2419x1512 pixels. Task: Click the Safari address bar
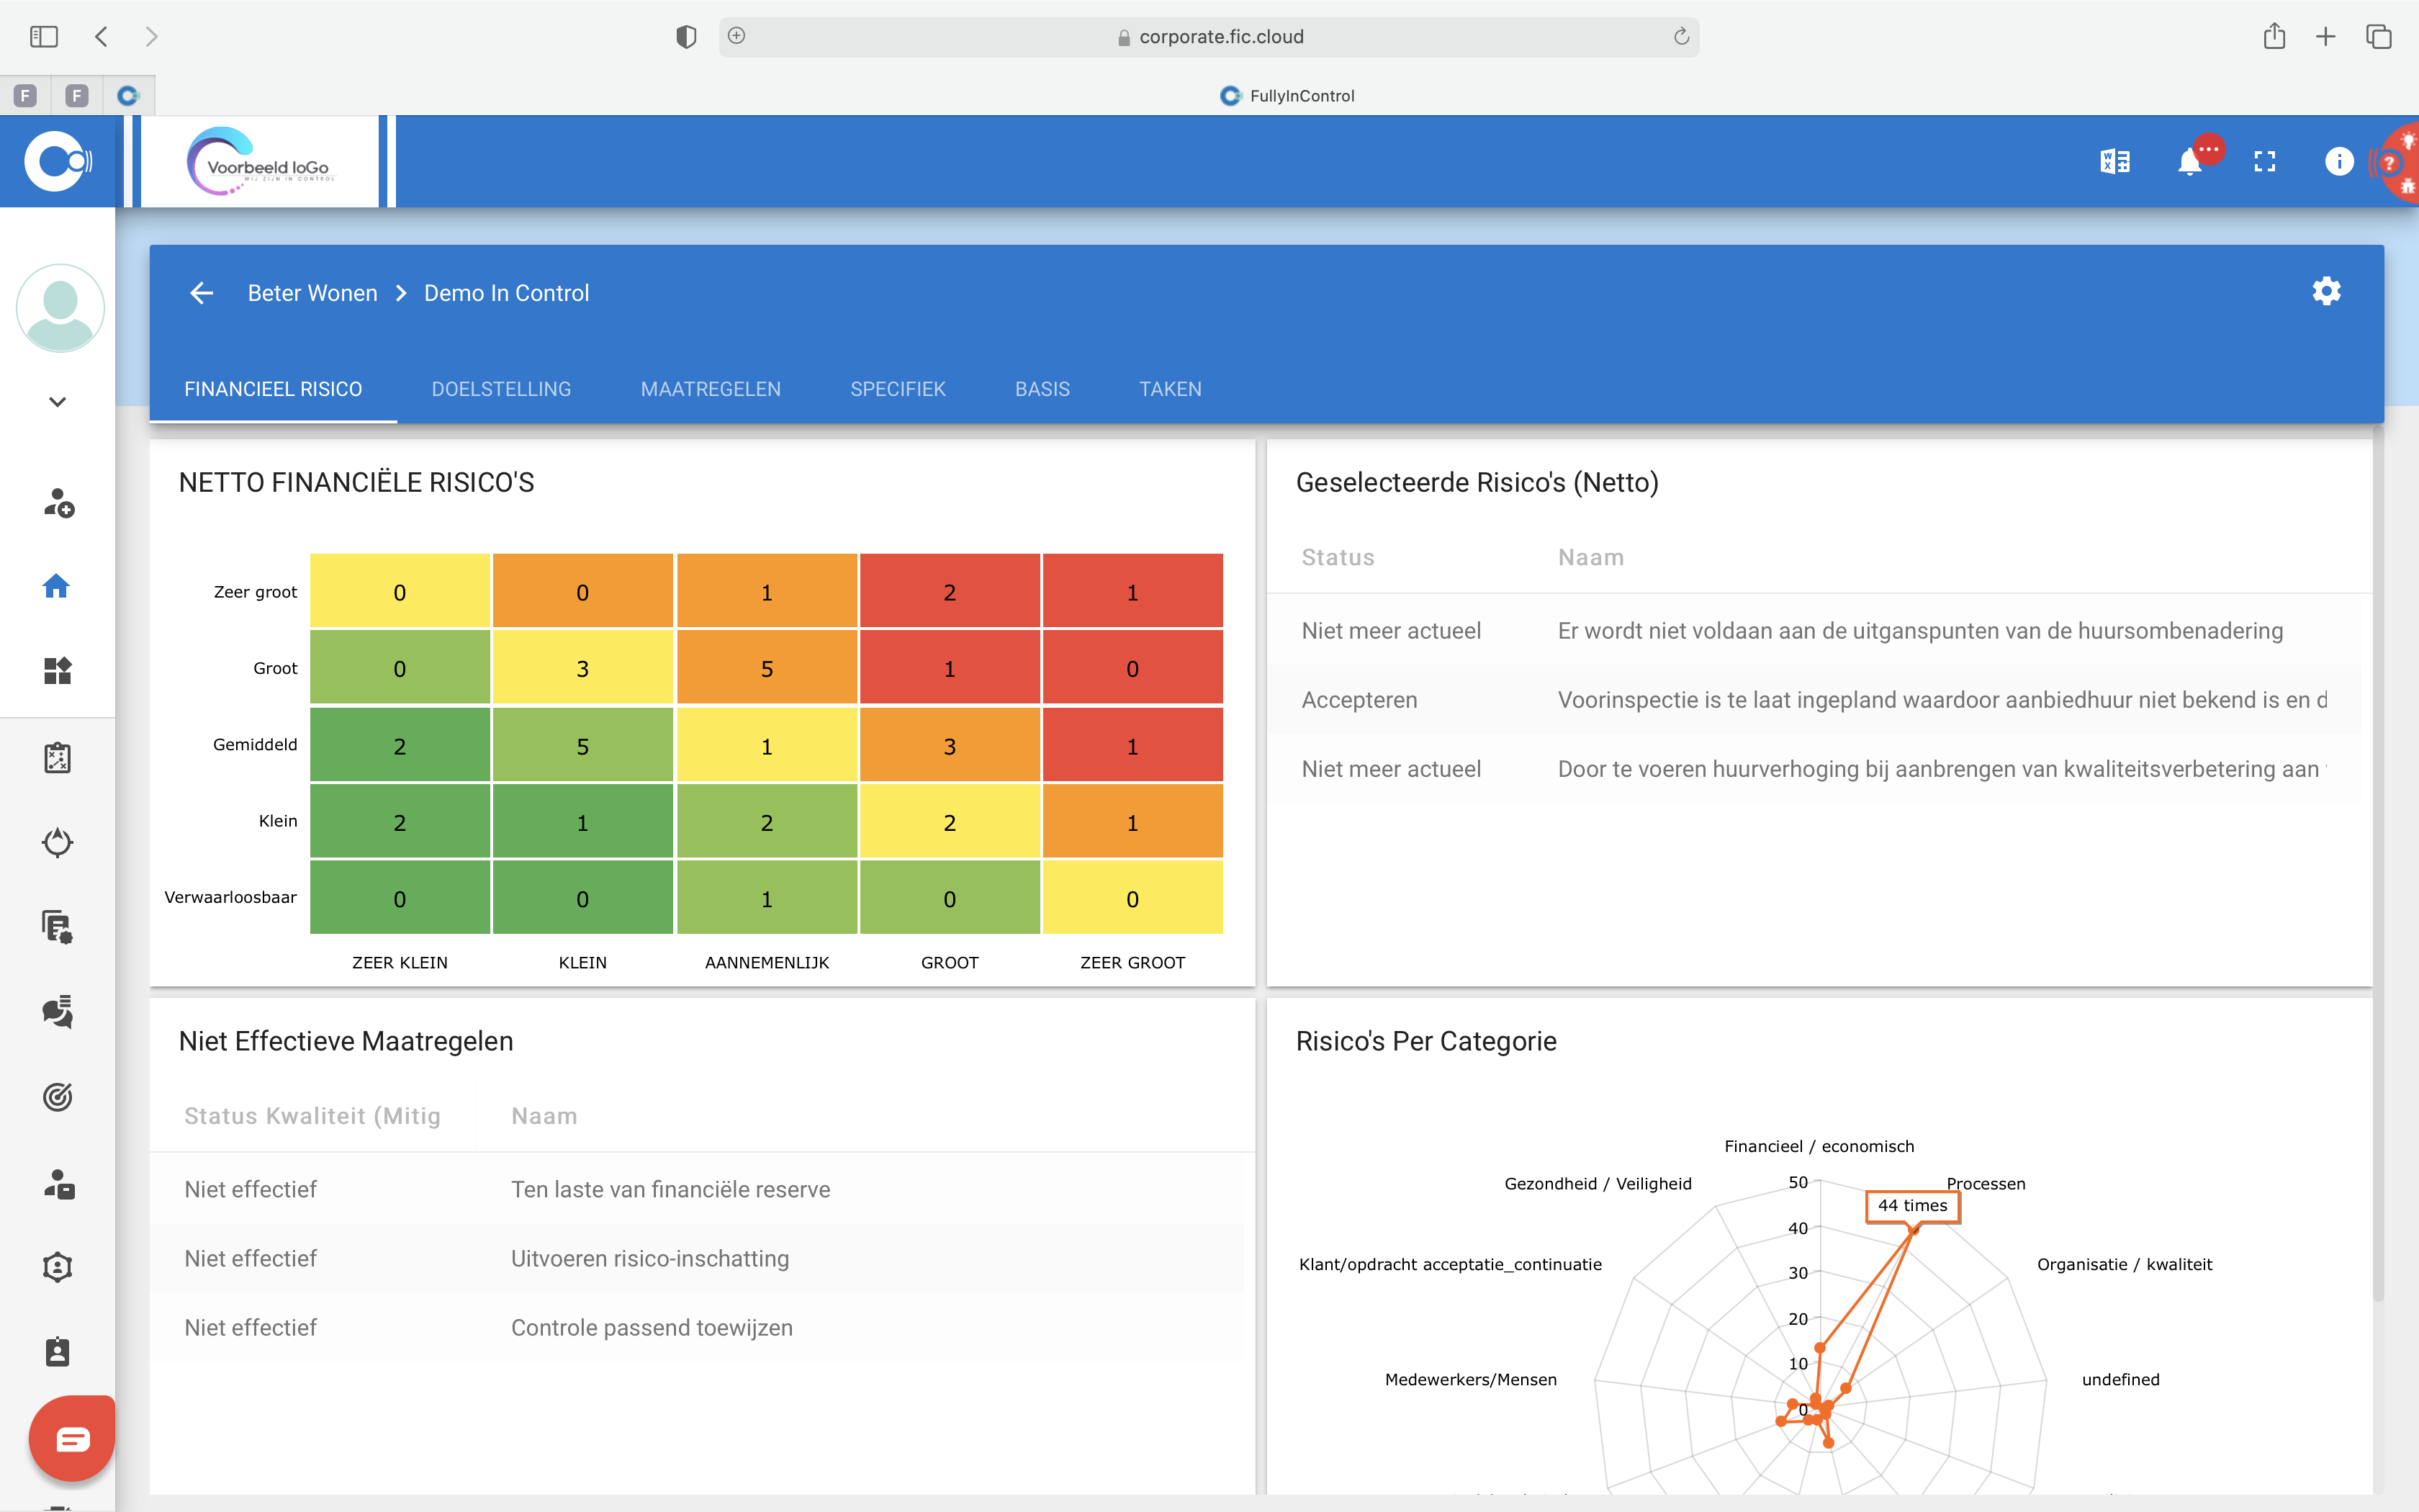(1209, 37)
